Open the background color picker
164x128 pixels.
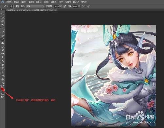coord(4,90)
